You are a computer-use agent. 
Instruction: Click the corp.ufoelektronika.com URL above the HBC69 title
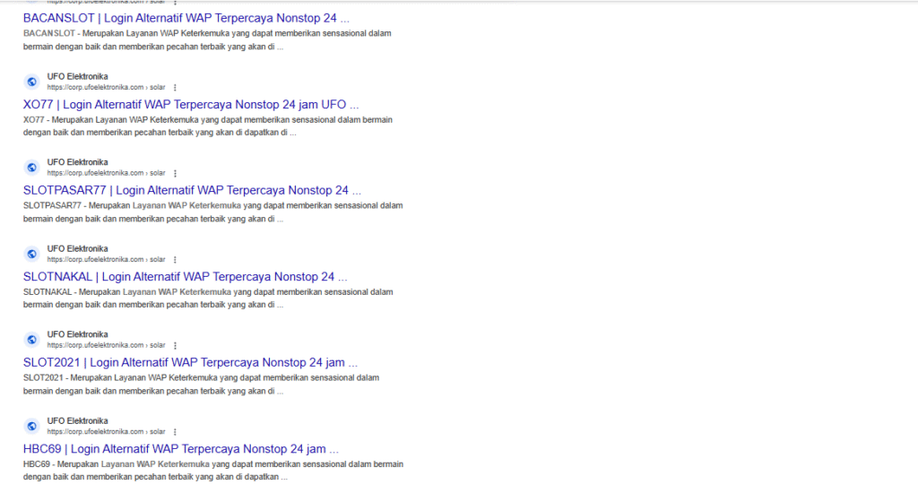pyautogui.click(x=106, y=432)
